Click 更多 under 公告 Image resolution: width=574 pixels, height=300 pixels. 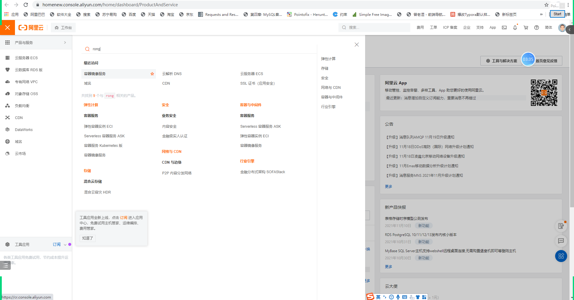point(388,186)
